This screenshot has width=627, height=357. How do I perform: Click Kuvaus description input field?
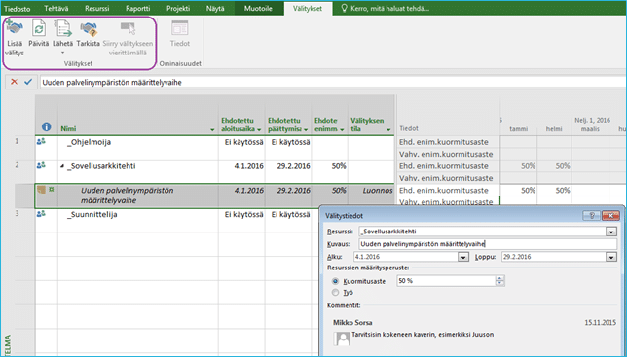(x=488, y=244)
